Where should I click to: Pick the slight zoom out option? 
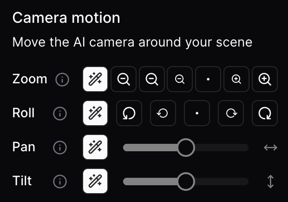(180, 79)
